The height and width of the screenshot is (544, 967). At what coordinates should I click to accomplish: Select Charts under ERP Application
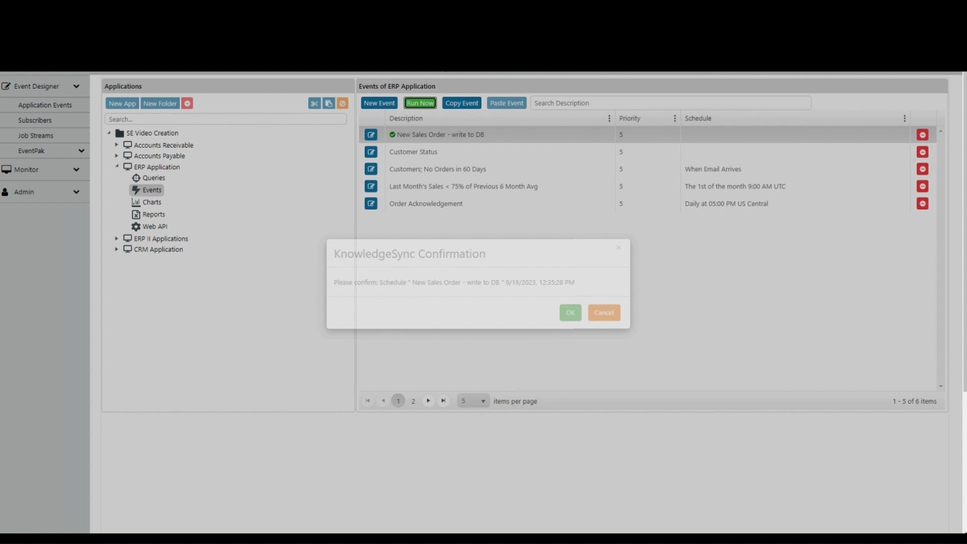146,202
